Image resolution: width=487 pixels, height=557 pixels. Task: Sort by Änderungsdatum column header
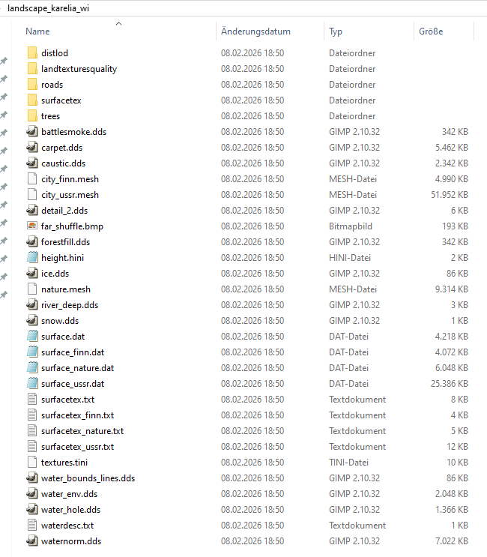[x=255, y=31]
